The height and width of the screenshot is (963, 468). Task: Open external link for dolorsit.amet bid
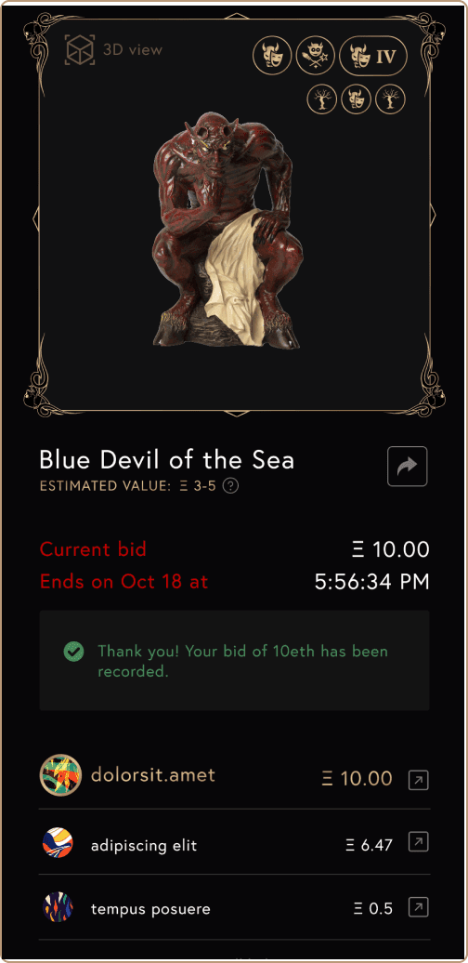click(x=418, y=781)
